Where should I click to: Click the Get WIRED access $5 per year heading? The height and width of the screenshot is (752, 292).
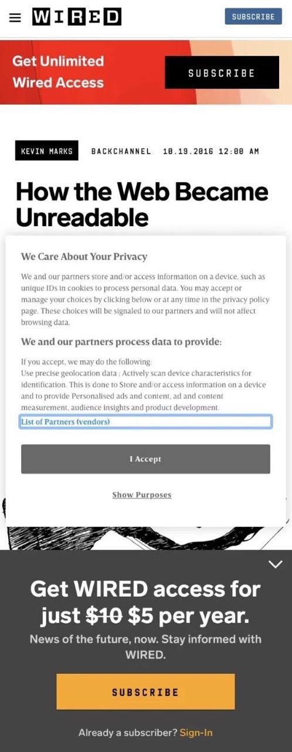tap(145, 602)
